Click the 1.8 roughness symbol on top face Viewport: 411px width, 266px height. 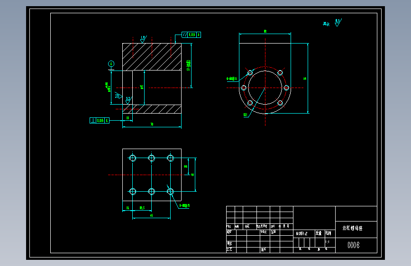point(143,39)
